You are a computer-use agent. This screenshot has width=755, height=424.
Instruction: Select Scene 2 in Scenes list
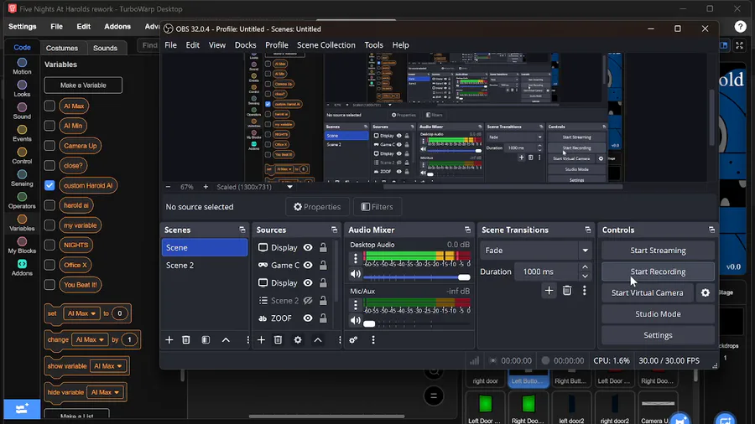tap(205, 266)
